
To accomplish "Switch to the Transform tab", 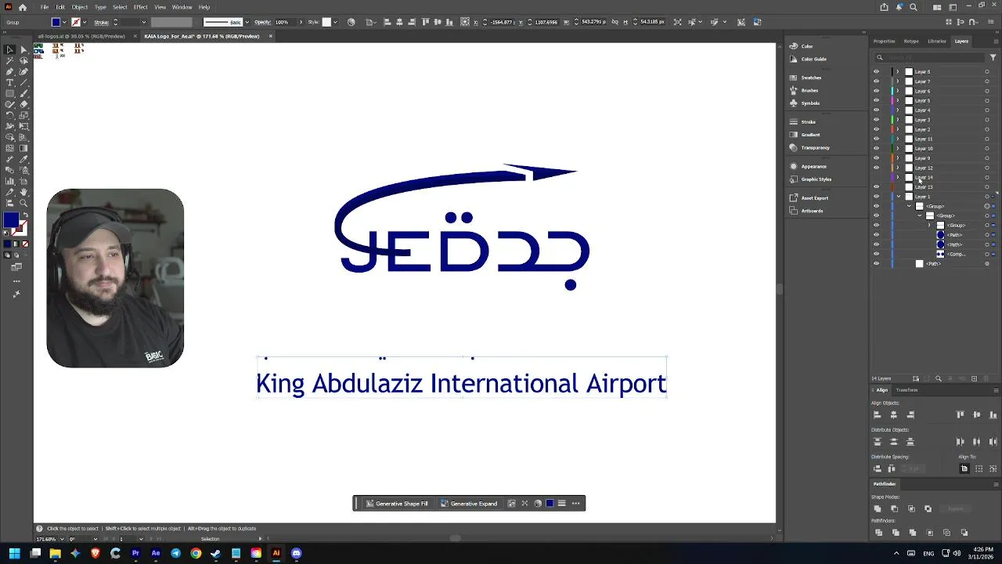I will coord(906,390).
